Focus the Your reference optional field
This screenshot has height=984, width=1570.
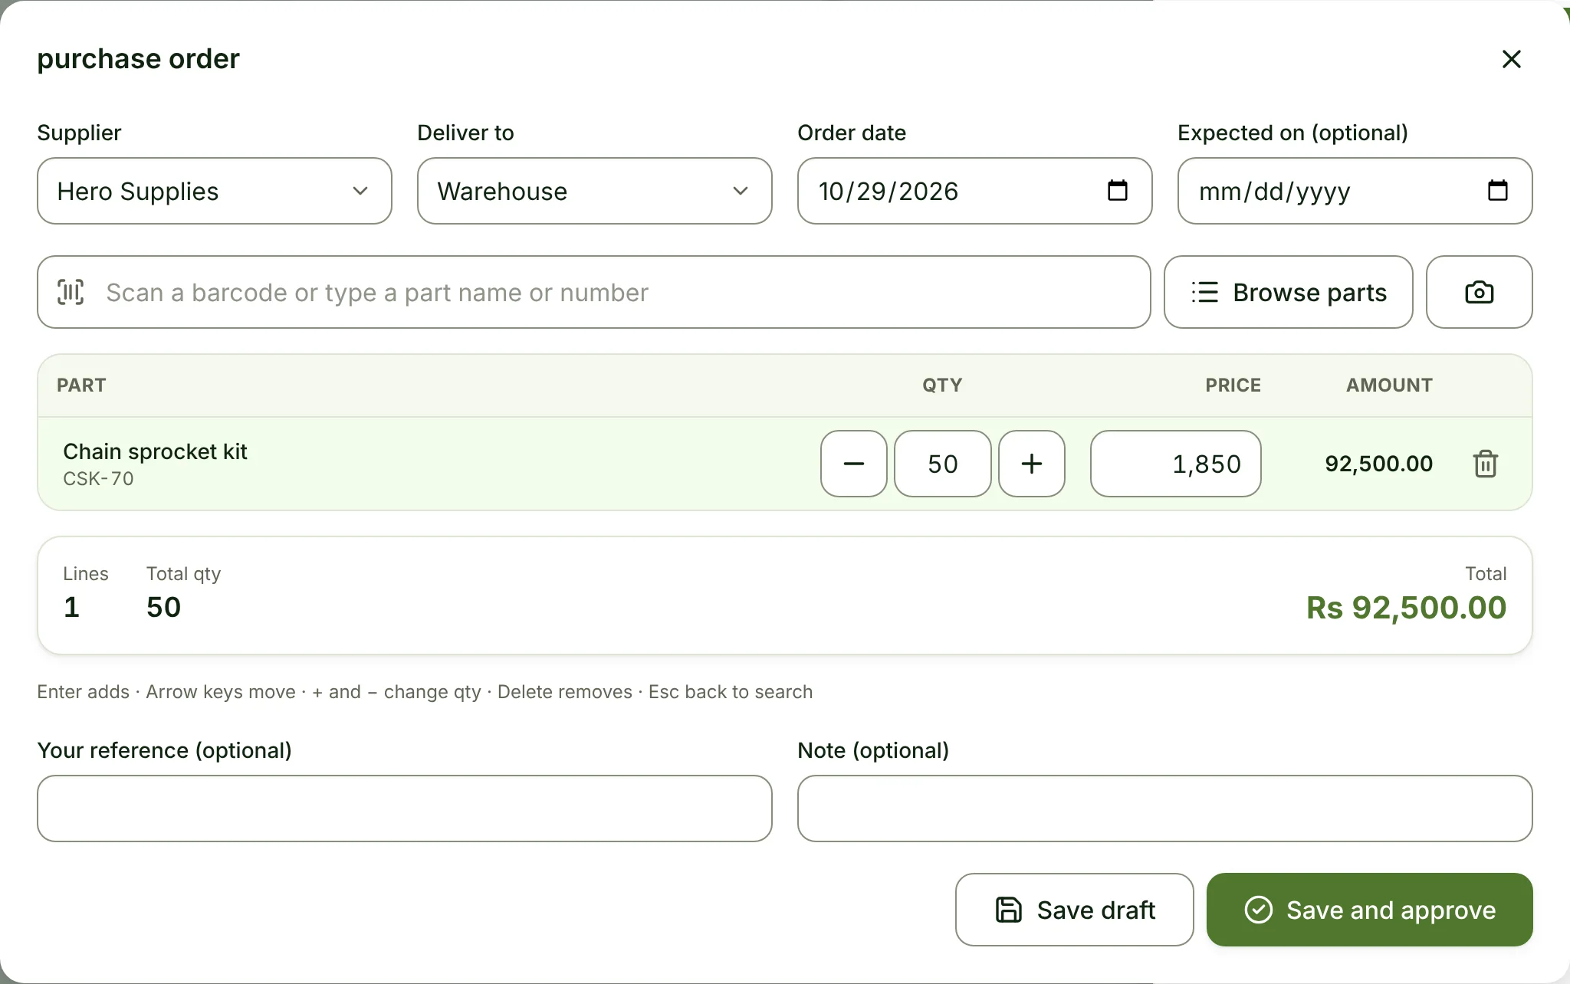click(405, 809)
